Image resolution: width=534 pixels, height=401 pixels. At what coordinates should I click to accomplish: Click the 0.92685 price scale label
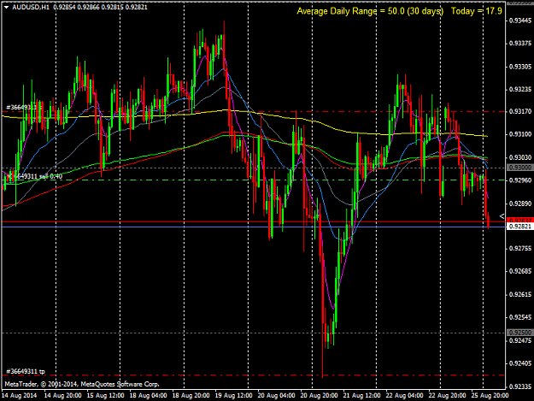[520, 271]
